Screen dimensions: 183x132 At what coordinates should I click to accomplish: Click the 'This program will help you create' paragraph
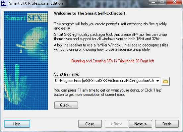click(110, 26)
